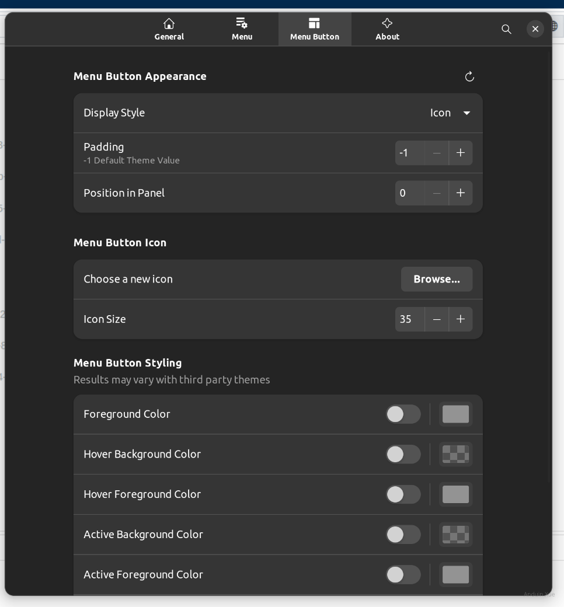
Task: Browse for a new menu icon
Action: pyautogui.click(x=436, y=280)
